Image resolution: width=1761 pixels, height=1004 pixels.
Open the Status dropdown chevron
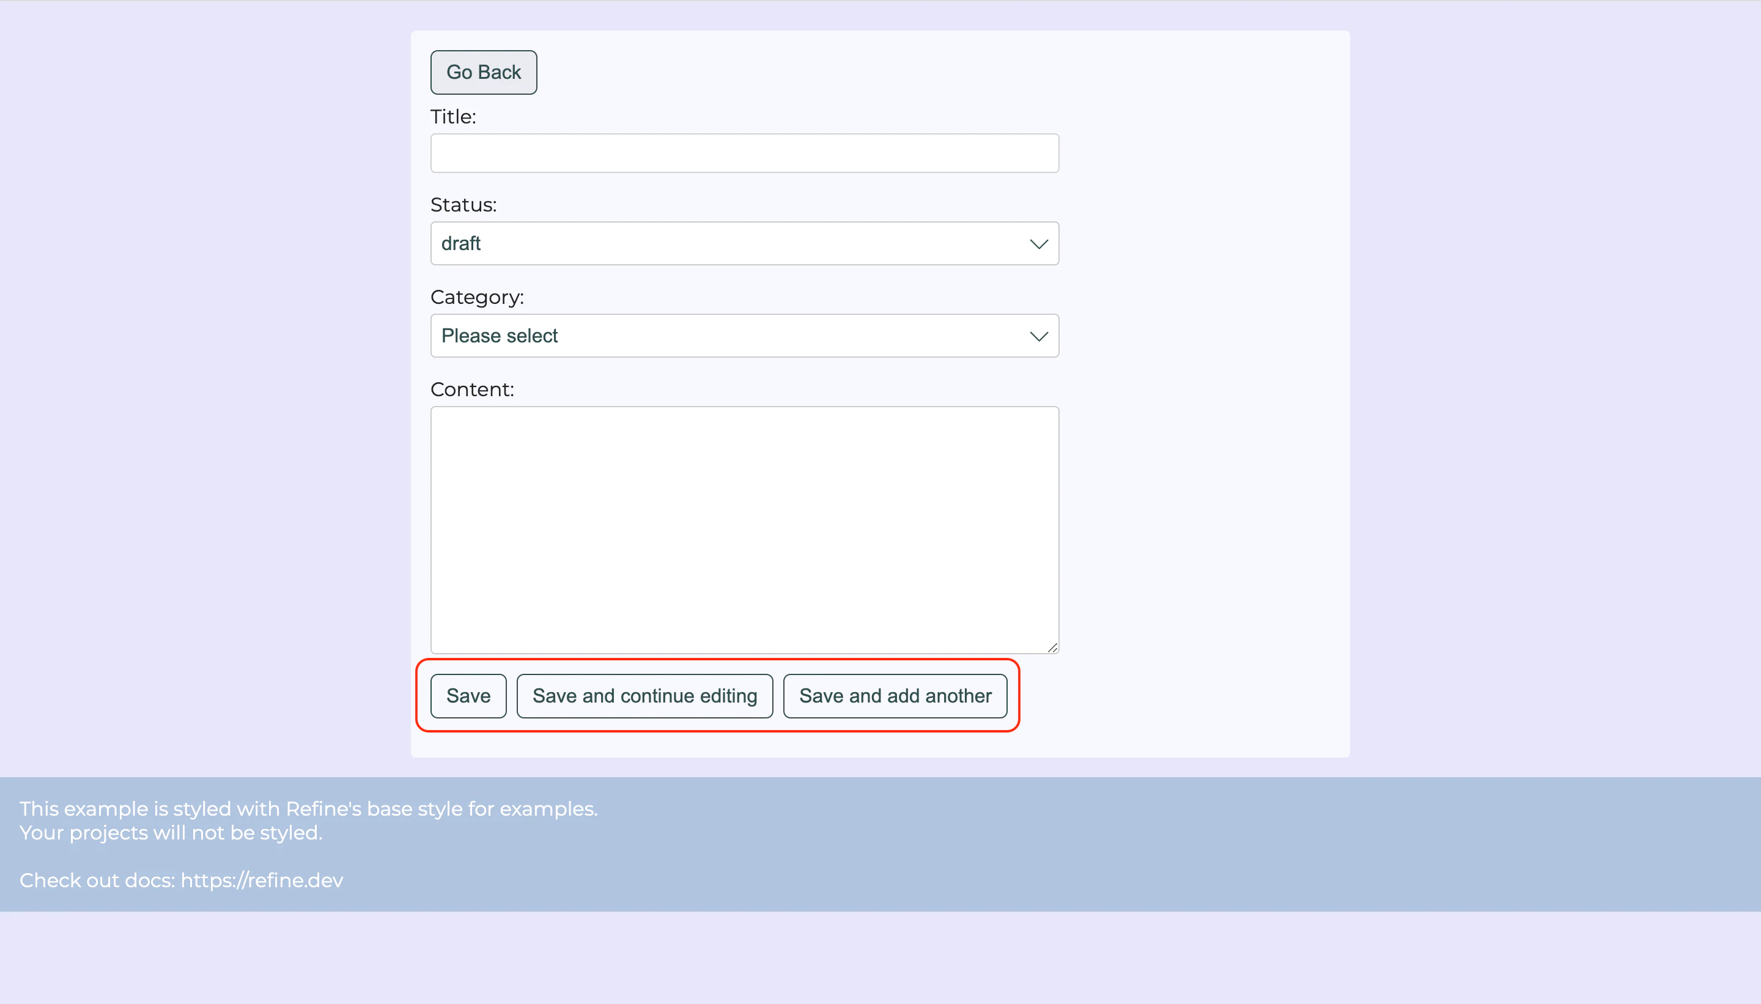point(1038,243)
